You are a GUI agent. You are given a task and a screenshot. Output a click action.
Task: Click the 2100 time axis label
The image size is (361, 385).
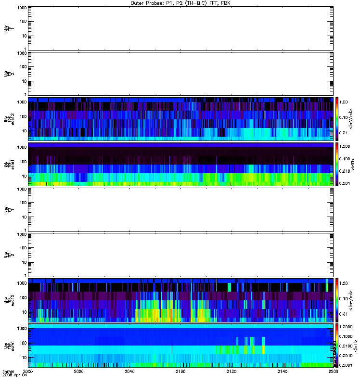(x=180, y=371)
